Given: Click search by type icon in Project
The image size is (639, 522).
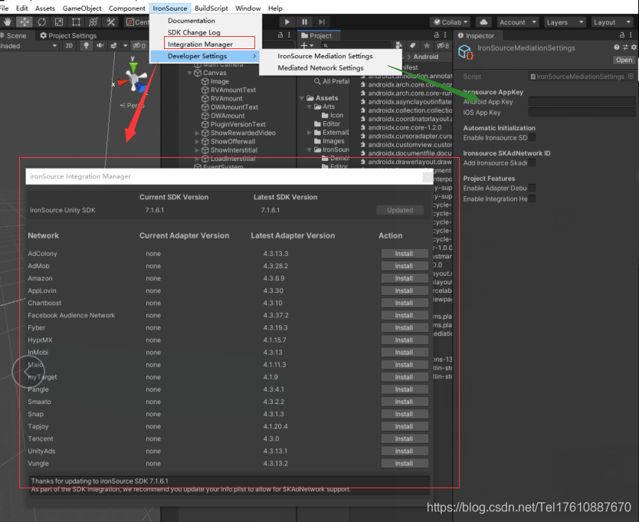Looking at the screenshot, I should [399, 46].
